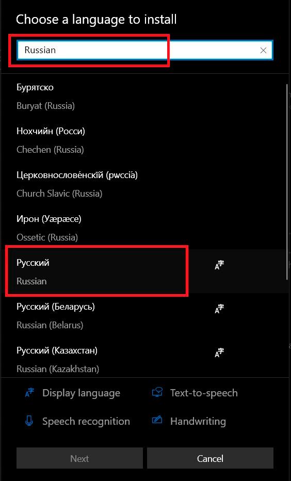
Task: Pick Ossetic (Russia) in the list
Action: pos(143,228)
